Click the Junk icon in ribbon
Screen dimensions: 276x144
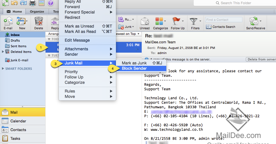coord(121,27)
